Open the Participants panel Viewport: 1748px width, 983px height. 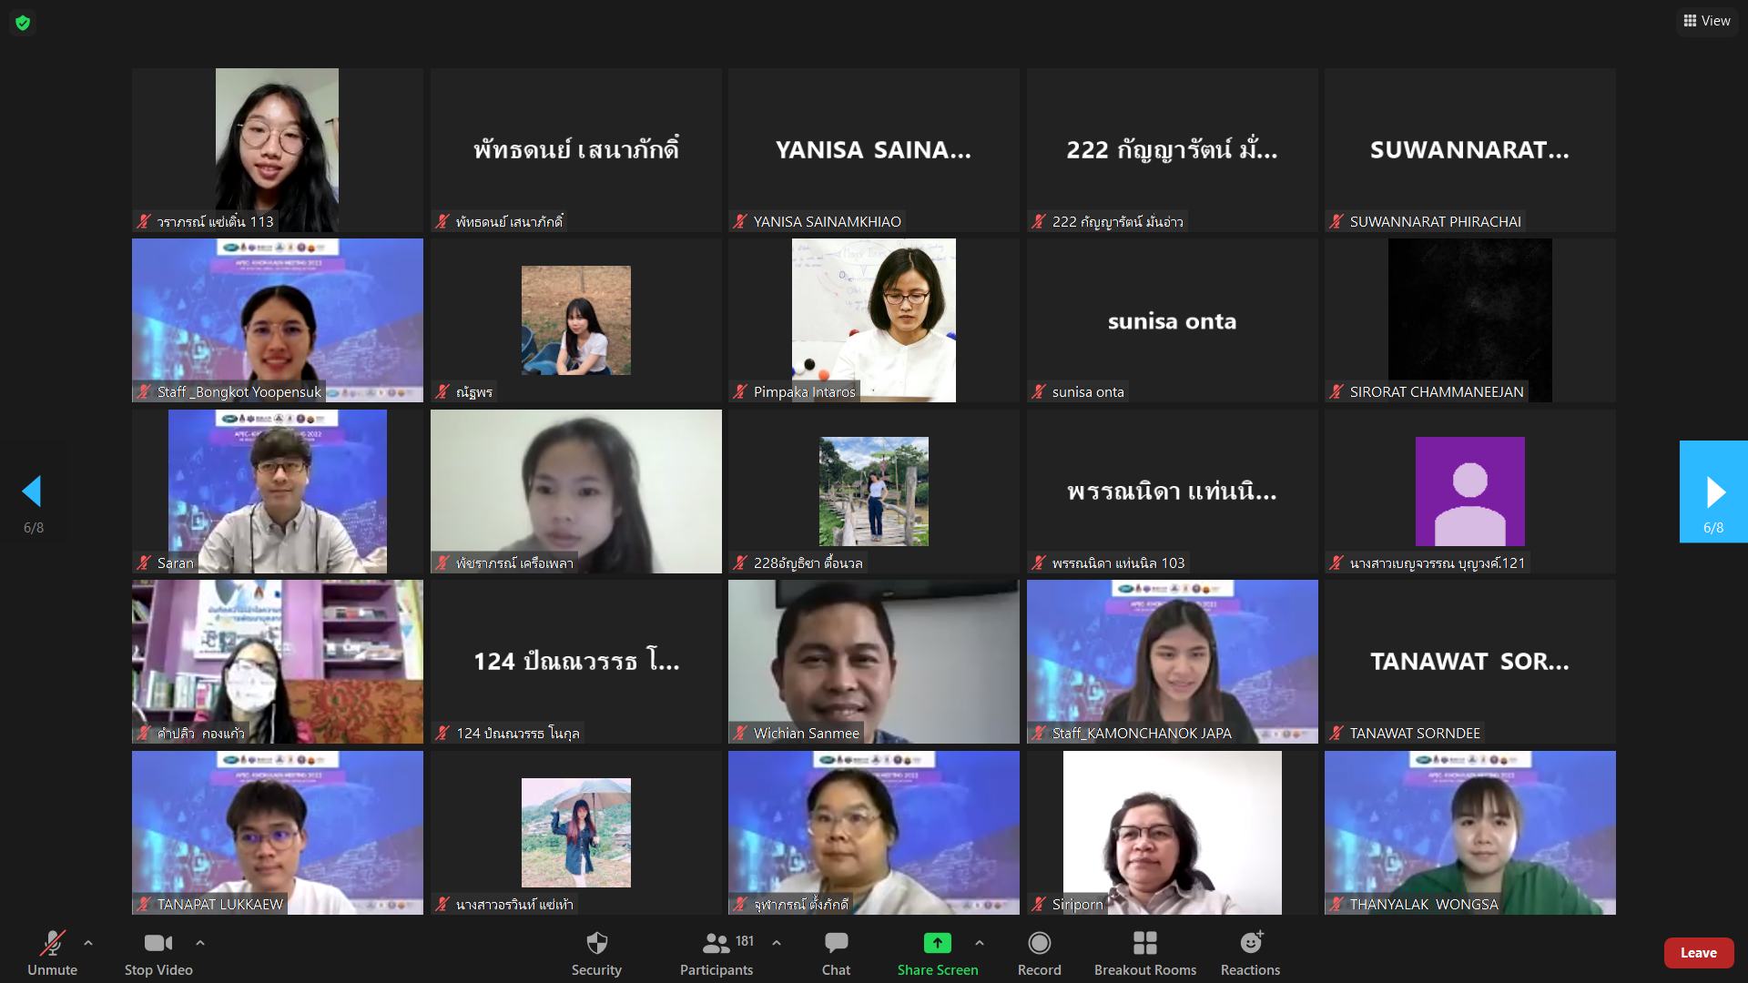(x=716, y=952)
